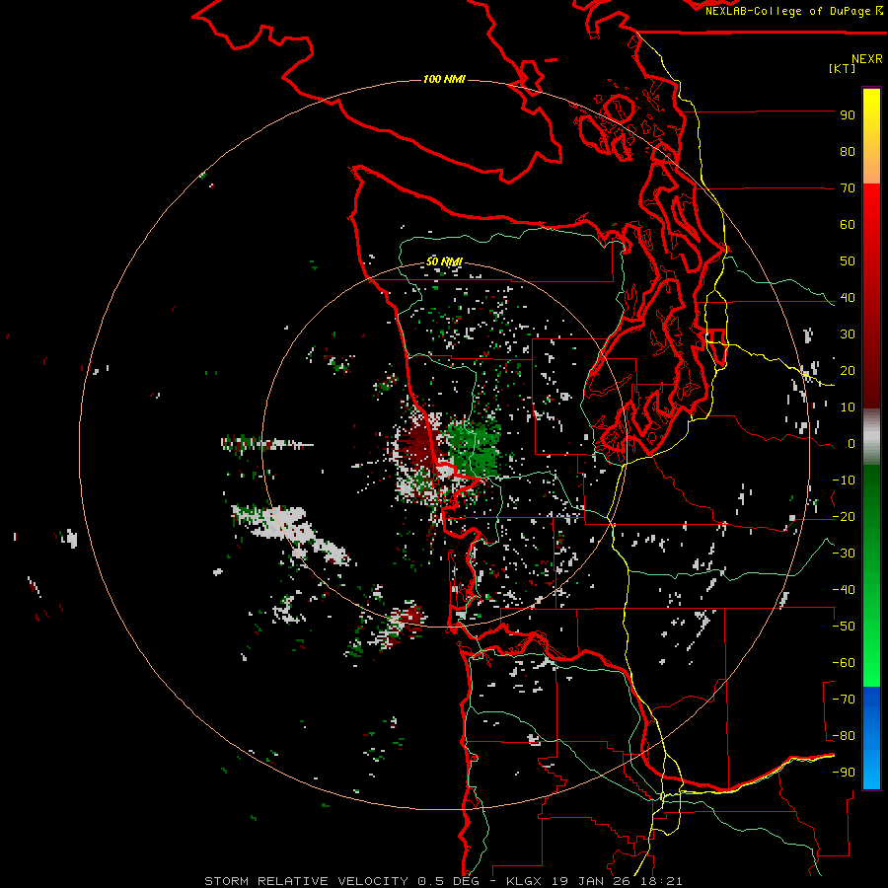Click the 30 value on velocity scale

click(848, 334)
